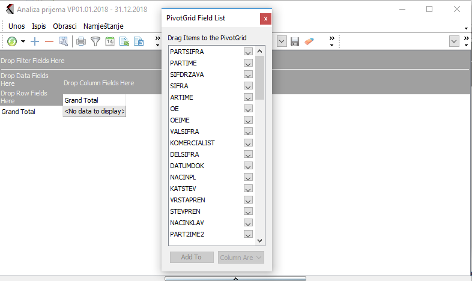The width and height of the screenshot is (472, 281).
Task: Click the red minus remove icon
Action: point(49,41)
